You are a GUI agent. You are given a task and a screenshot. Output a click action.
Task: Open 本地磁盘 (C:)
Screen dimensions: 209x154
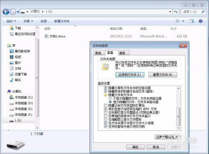coord(21,97)
